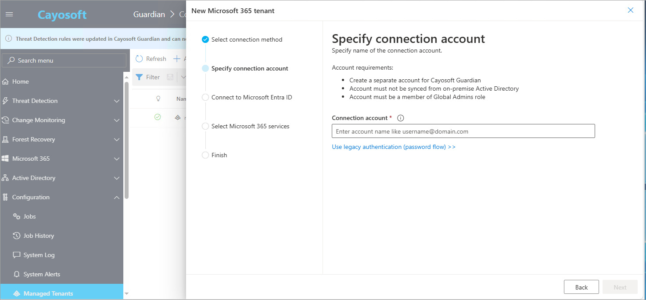This screenshot has height=300, width=646.
Task: Open the hamburger navigation menu
Action: (9, 14)
